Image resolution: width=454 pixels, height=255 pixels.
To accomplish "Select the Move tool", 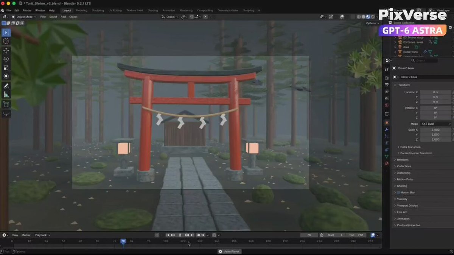I will [x=6, y=50].
